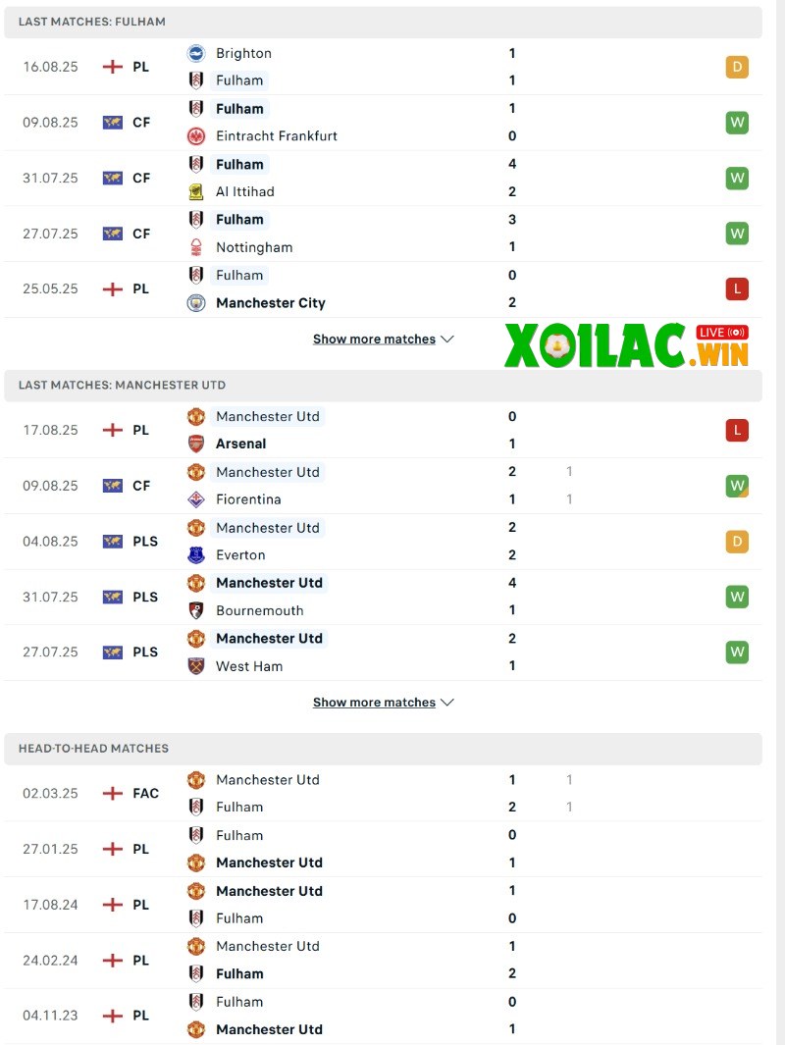Viewport: 785px width, 1045px height.
Task: Click the Arsenal club crest icon
Action: point(196,444)
